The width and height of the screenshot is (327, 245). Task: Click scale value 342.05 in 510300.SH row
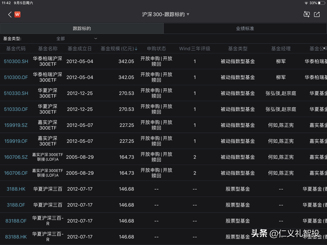tap(126, 61)
